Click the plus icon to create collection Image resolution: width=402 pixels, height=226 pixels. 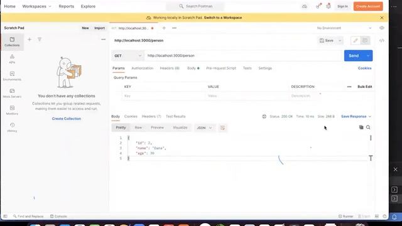[x=30, y=39]
